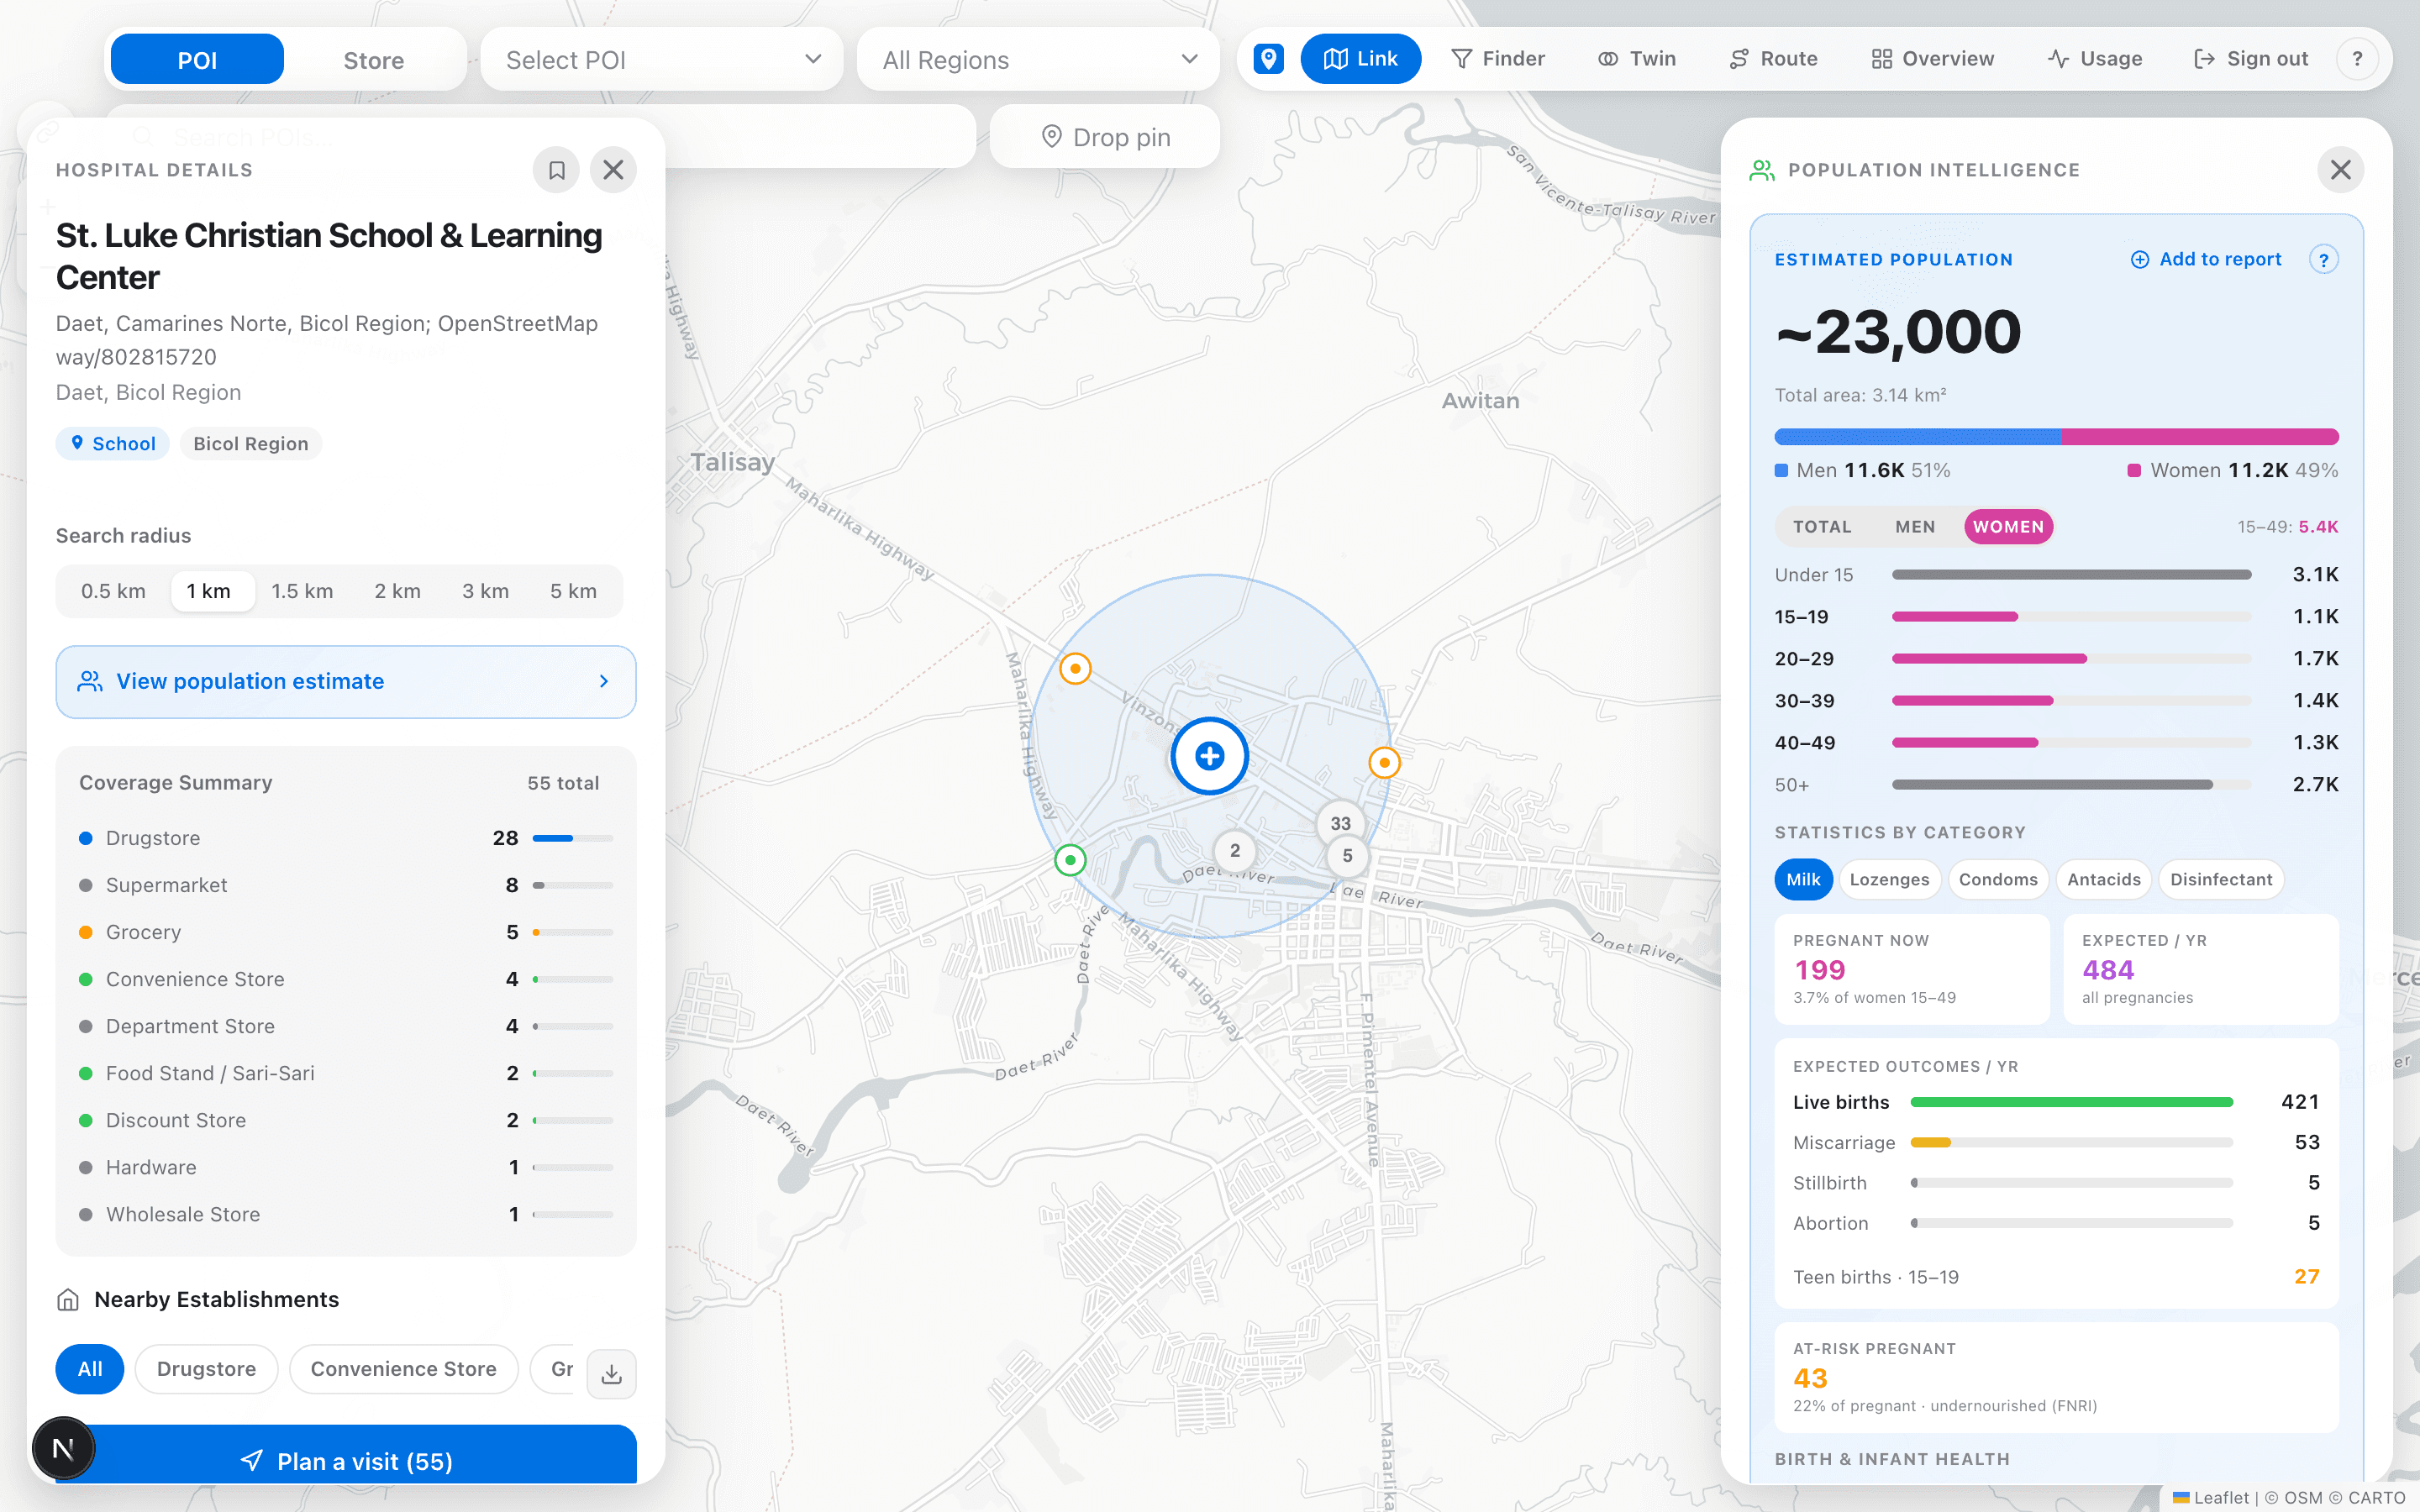Click the CARTO attribution link
The width and height of the screenshot is (2420, 1512).
[x=2376, y=1498]
